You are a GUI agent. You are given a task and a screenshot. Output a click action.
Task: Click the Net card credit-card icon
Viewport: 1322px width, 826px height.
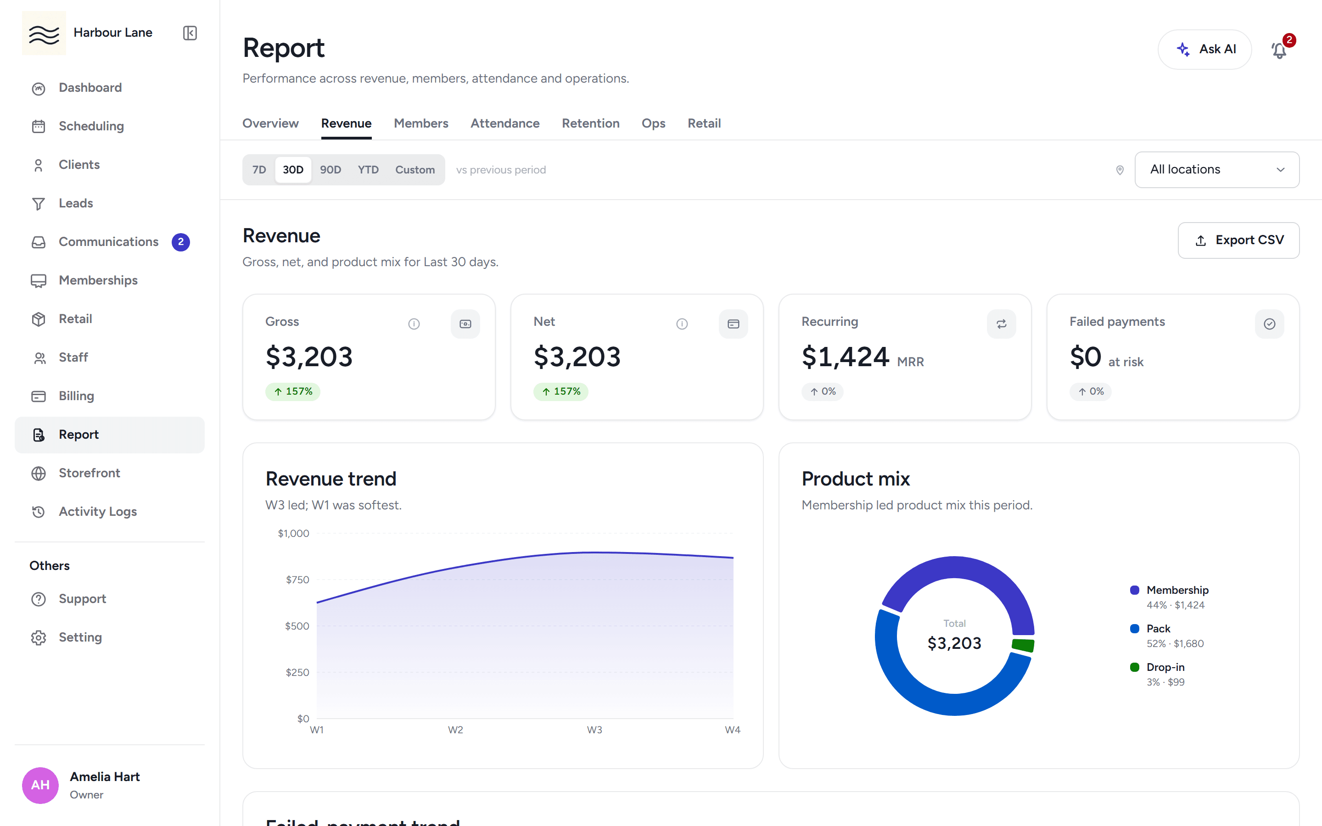point(733,324)
